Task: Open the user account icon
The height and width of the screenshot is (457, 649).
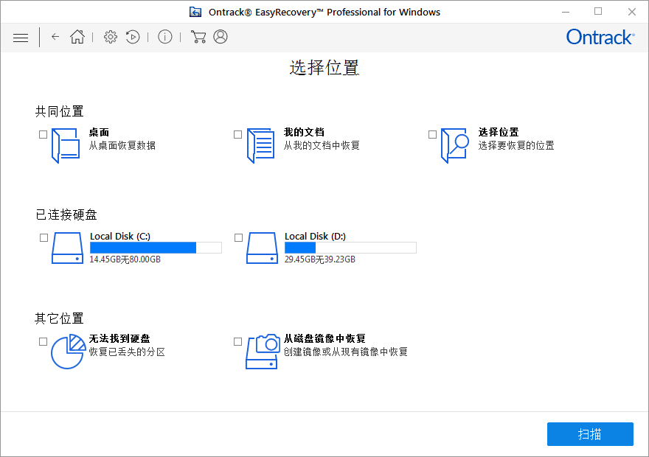Action: [221, 37]
